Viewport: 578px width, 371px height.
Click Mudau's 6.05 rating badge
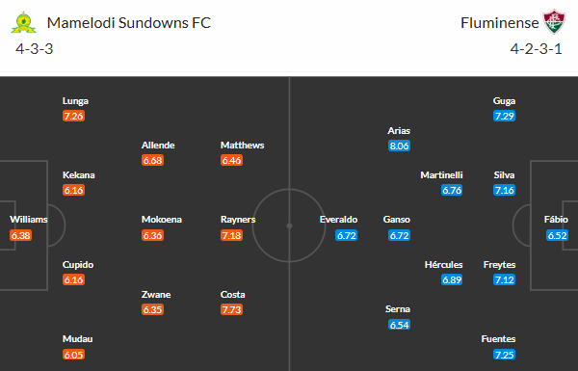click(74, 355)
